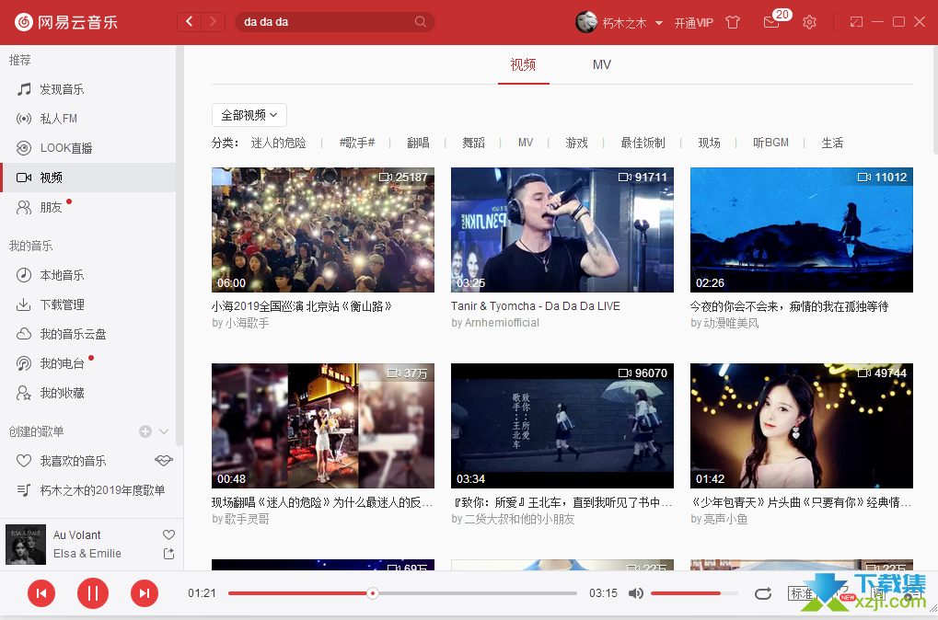Open uploader Arnhemiofficial profile
Image resolution: width=938 pixels, height=620 pixels.
[x=502, y=323]
